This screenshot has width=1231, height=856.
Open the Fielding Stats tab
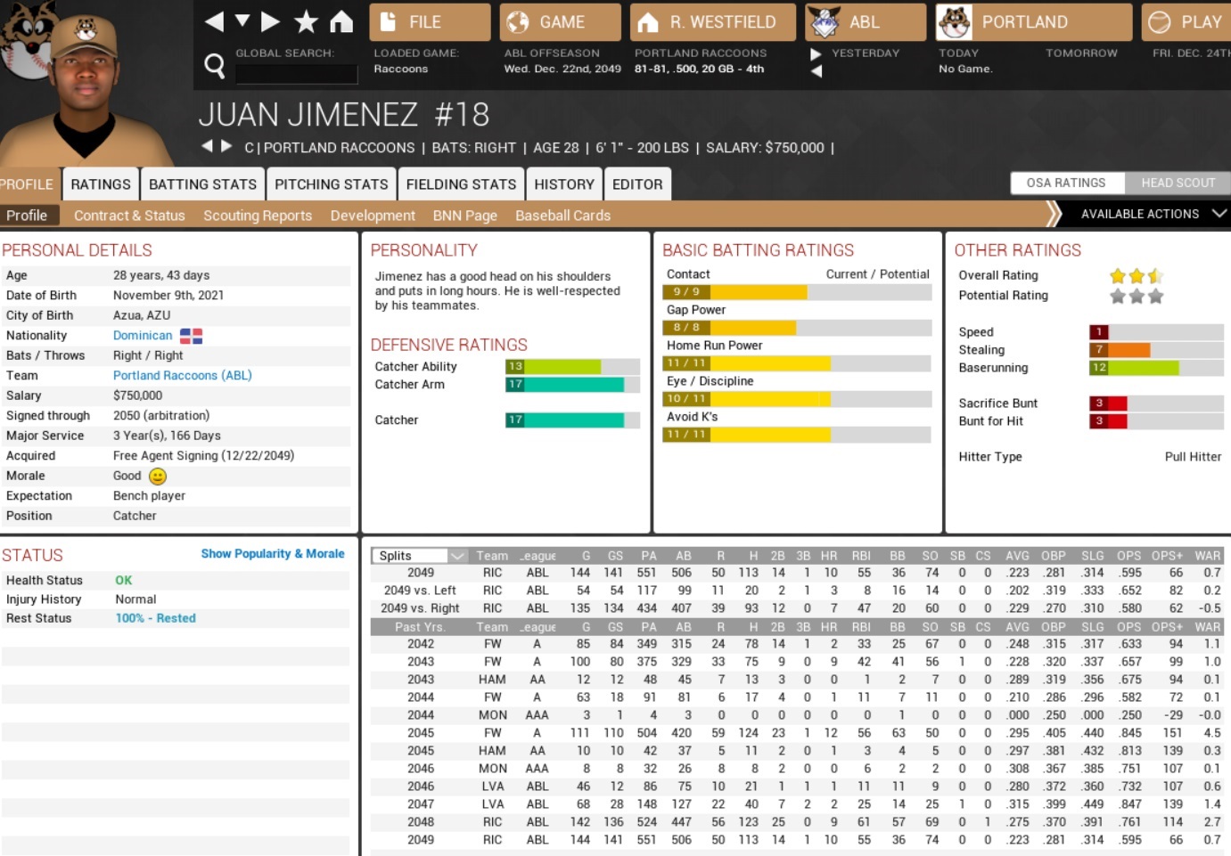(461, 184)
